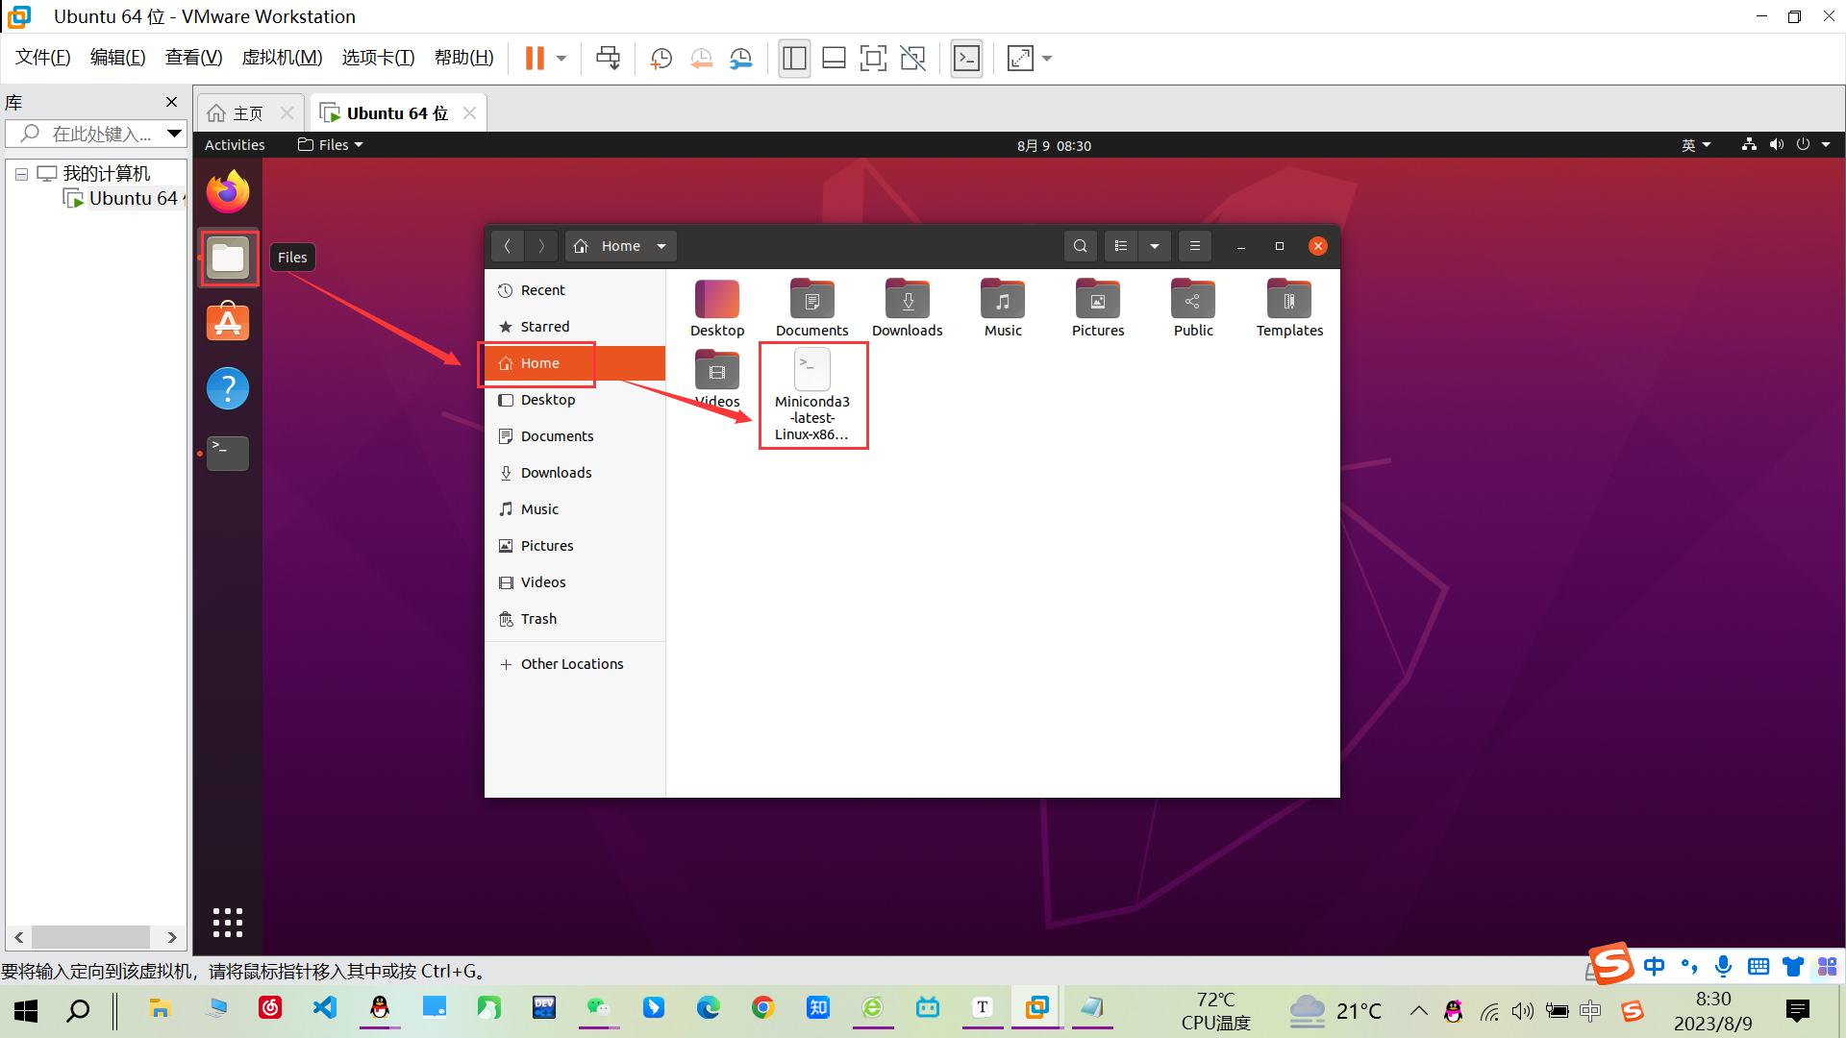
Task: Click the Recent tab in Files sidebar
Action: pos(541,289)
